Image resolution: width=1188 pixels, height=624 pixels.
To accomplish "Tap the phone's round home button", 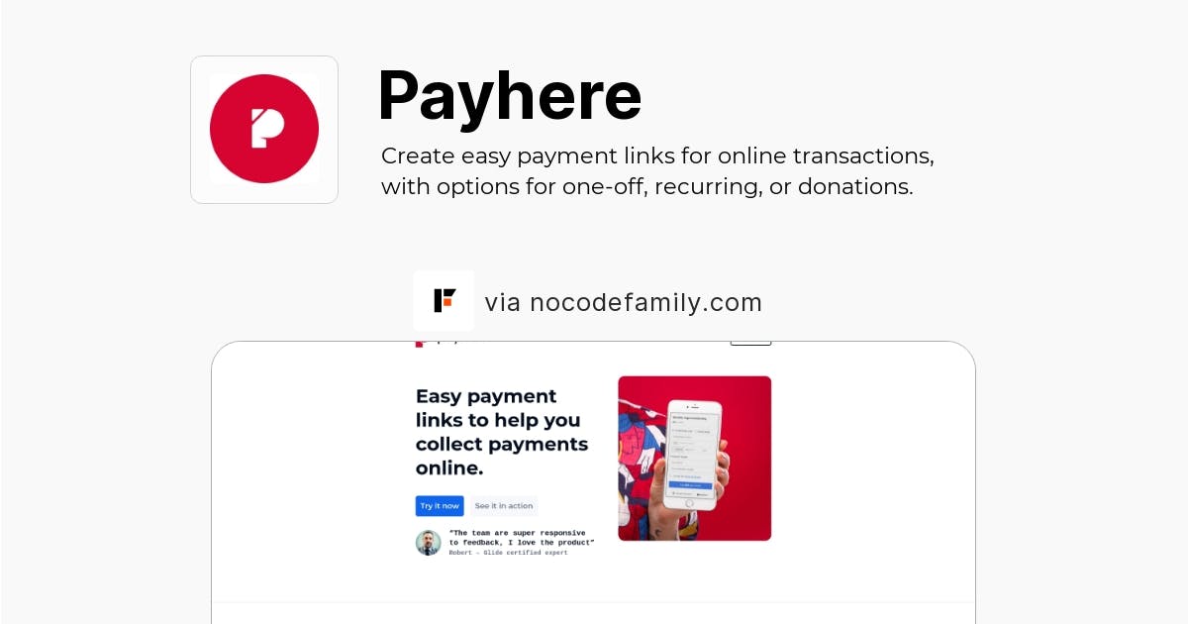I will click(x=689, y=502).
